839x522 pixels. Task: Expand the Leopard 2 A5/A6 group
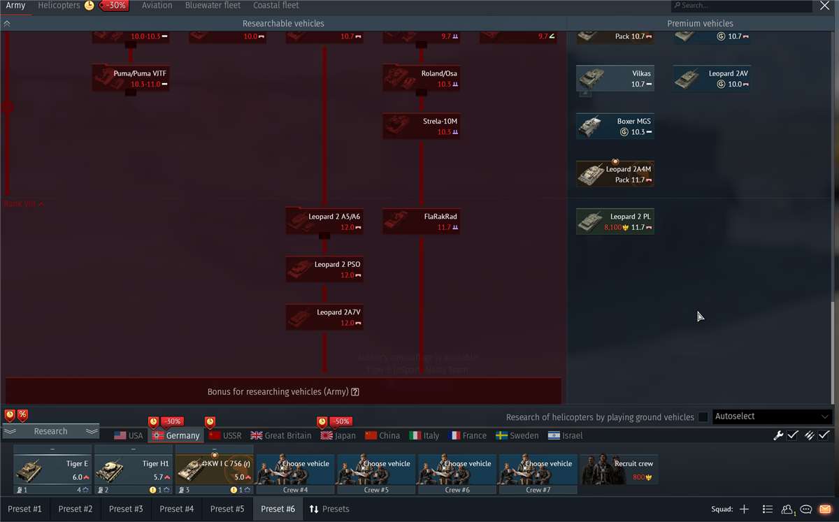coord(324,236)
